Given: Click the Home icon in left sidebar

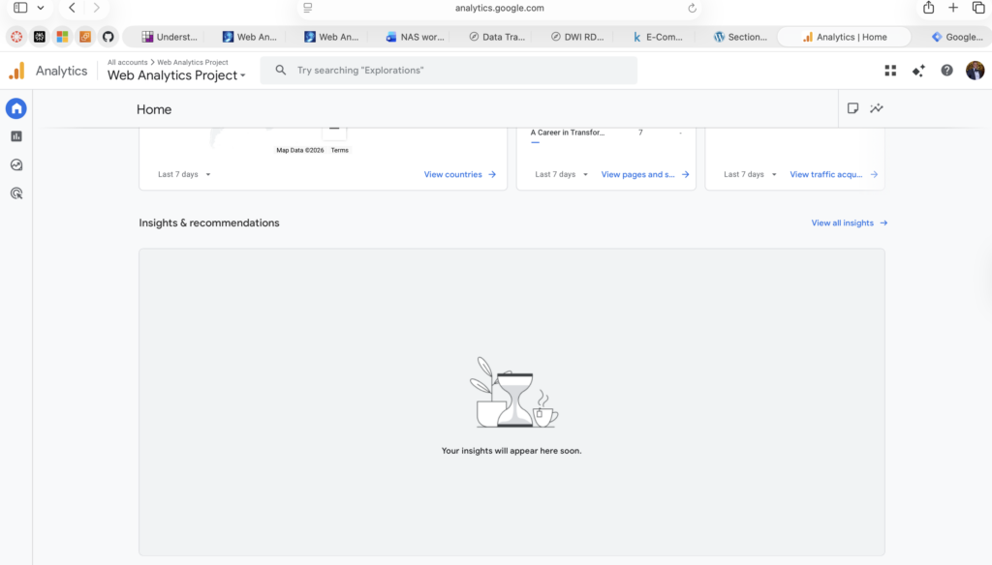Looking at the screenshot, I should click(16, 108).
